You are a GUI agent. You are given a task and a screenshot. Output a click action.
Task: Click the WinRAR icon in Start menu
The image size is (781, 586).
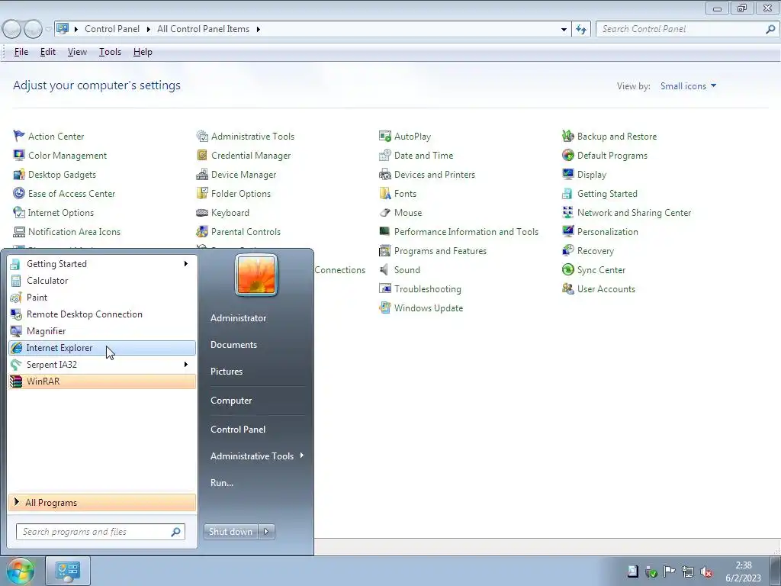pyautogui.click(x=16, y=382)
